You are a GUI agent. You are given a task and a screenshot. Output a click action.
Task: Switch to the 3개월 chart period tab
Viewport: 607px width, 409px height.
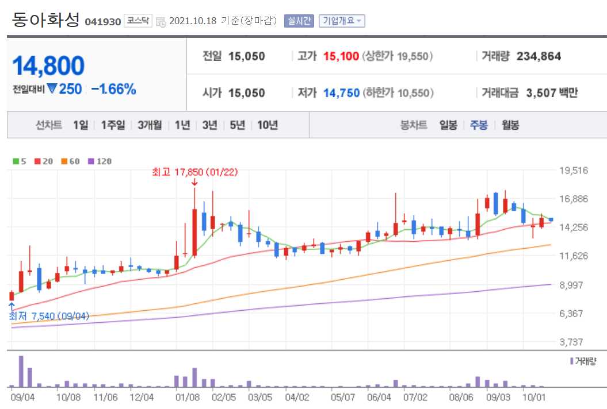[150, 125]
